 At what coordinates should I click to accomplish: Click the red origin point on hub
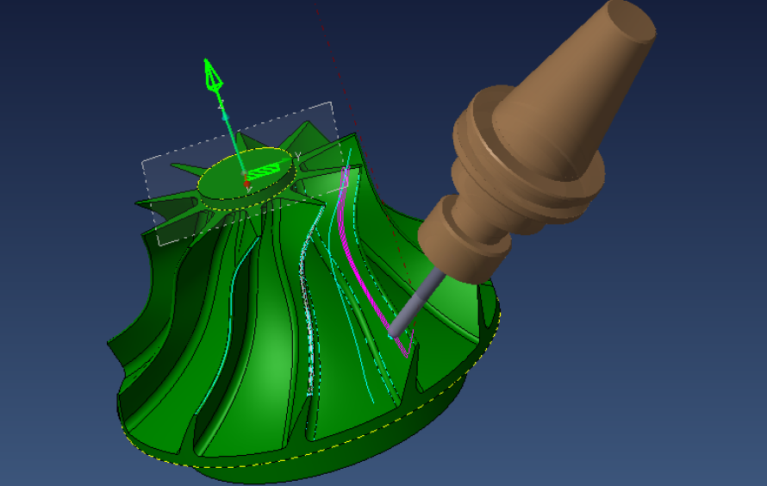coord(247,184)
